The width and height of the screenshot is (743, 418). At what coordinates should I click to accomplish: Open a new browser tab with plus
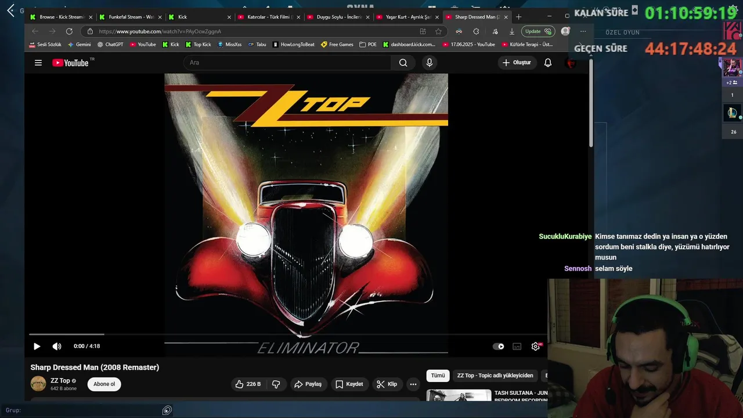518,17
